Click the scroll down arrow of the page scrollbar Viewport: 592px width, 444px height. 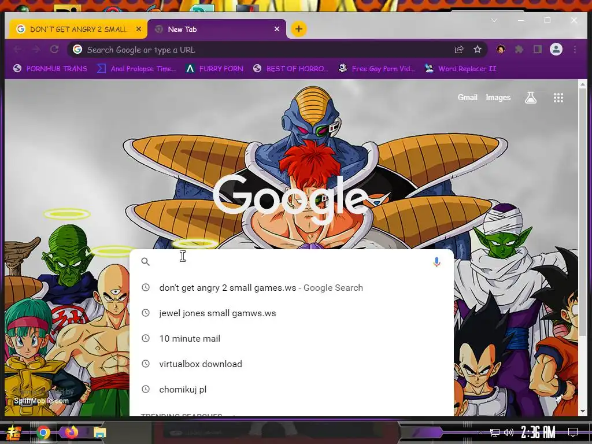tap(583, 411)
